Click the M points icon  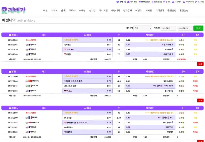[x=152, y=2]
